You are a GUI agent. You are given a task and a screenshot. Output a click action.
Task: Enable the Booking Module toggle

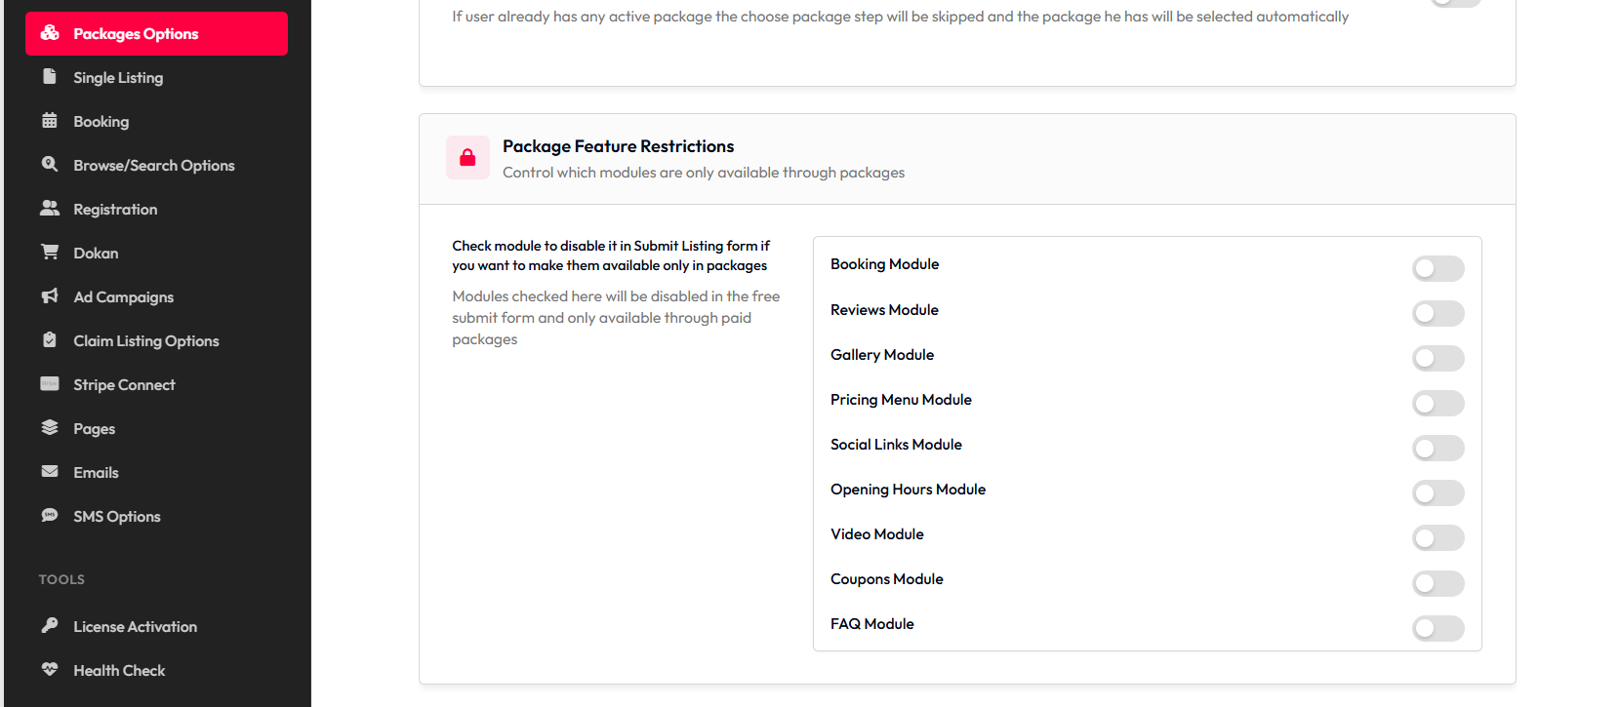coord(1438,268)
